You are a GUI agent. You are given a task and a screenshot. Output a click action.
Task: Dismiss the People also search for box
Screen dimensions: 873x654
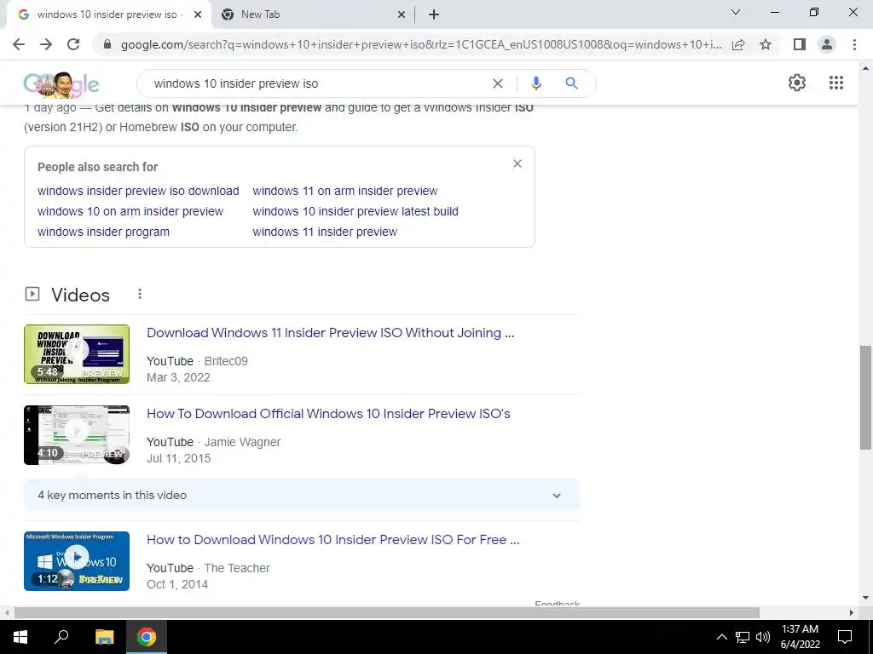click(517, 163)
